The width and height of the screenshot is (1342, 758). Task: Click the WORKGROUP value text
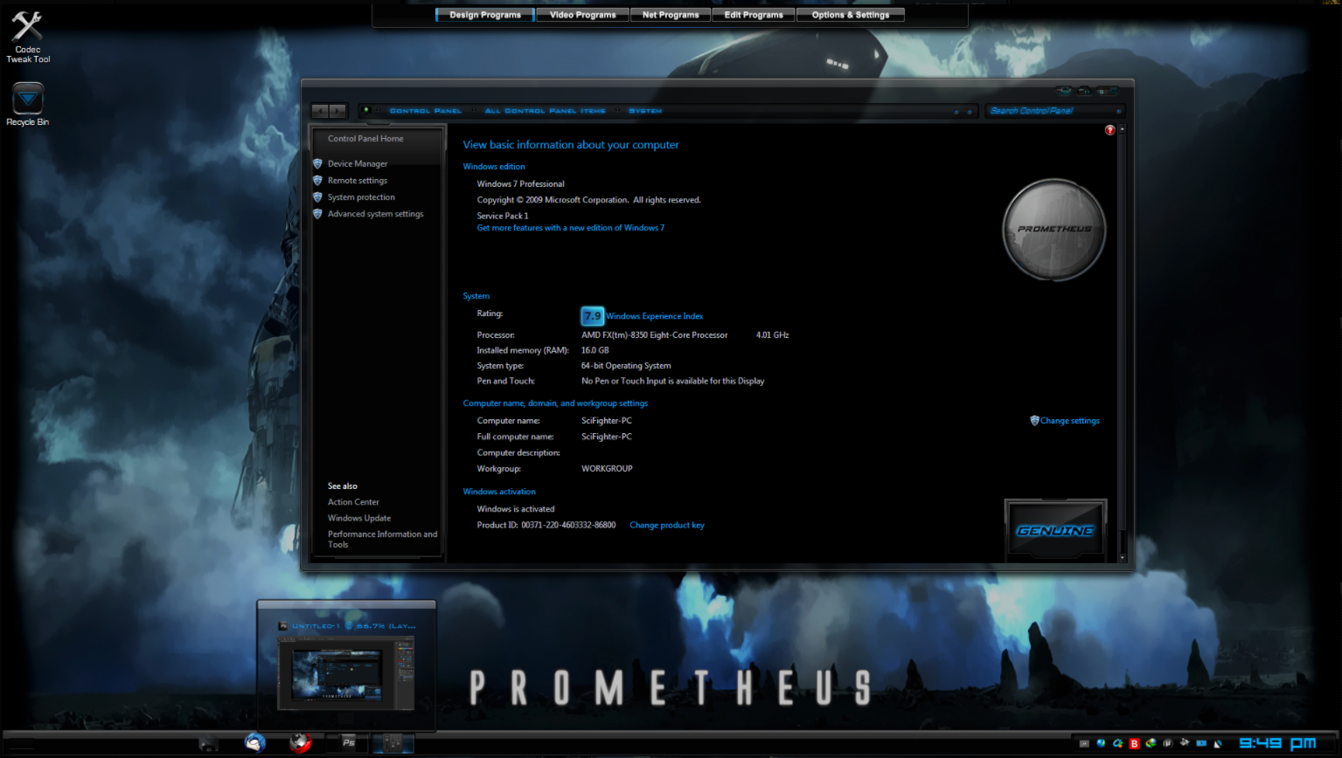[x=607, y=469]
